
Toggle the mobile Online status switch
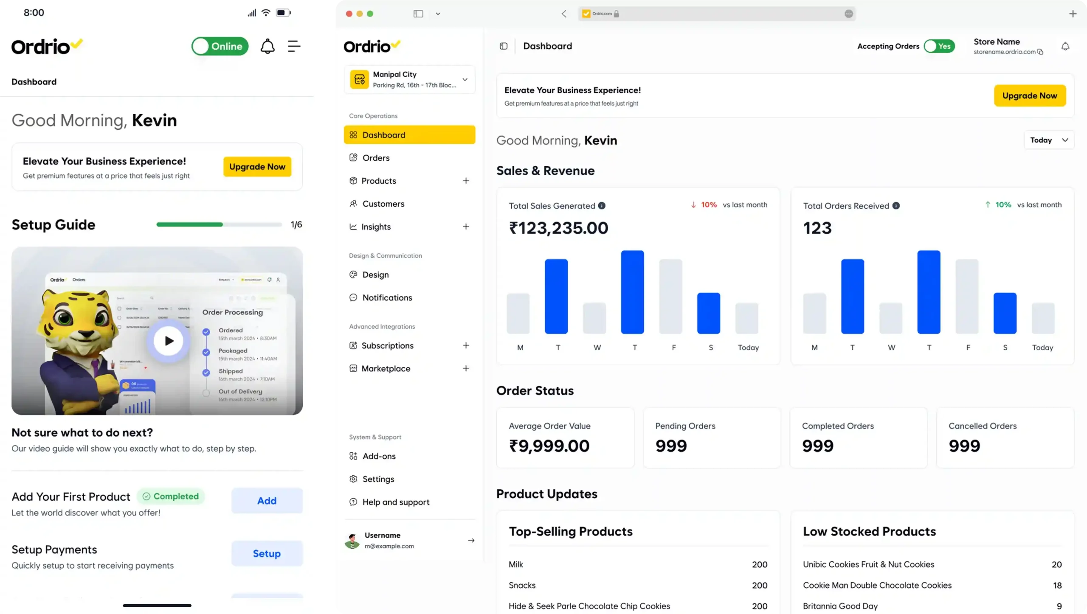coord(220,46)
